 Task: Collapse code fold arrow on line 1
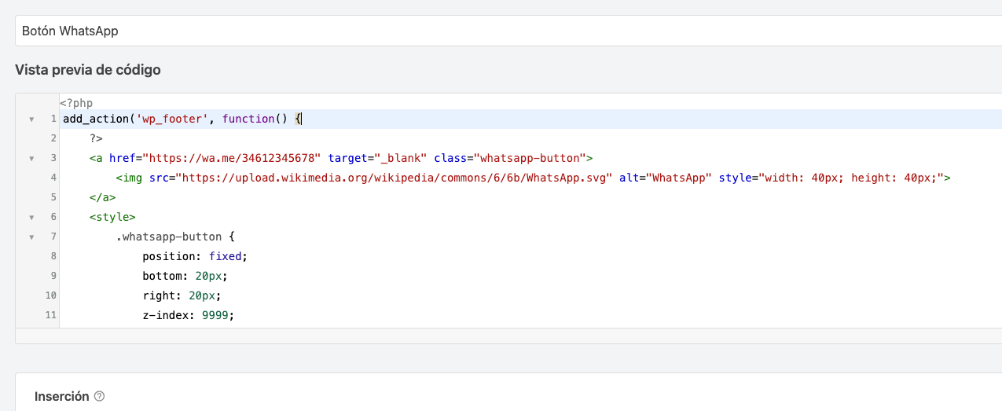click(31, 119)
